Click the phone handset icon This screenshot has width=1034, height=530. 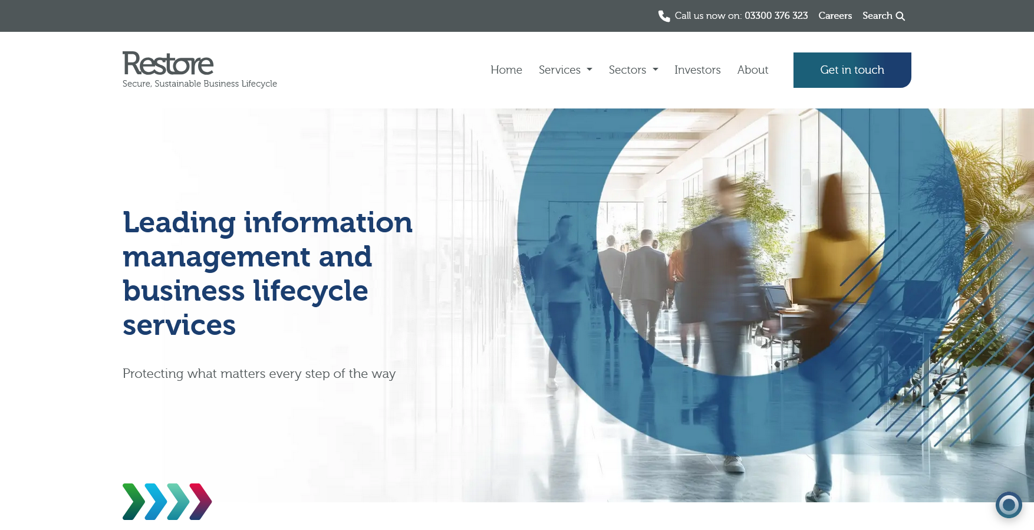coord(664,16)
